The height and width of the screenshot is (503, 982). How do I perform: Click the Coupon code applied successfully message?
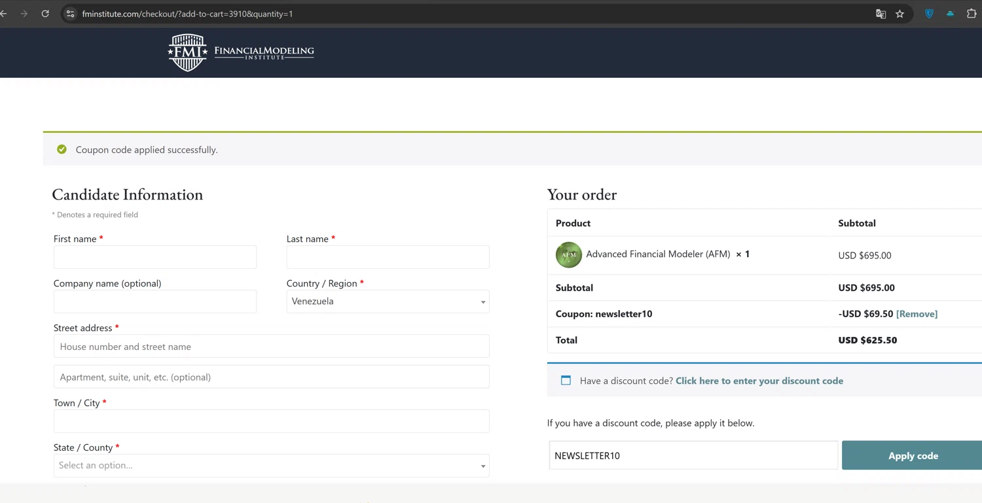point(147,150)
